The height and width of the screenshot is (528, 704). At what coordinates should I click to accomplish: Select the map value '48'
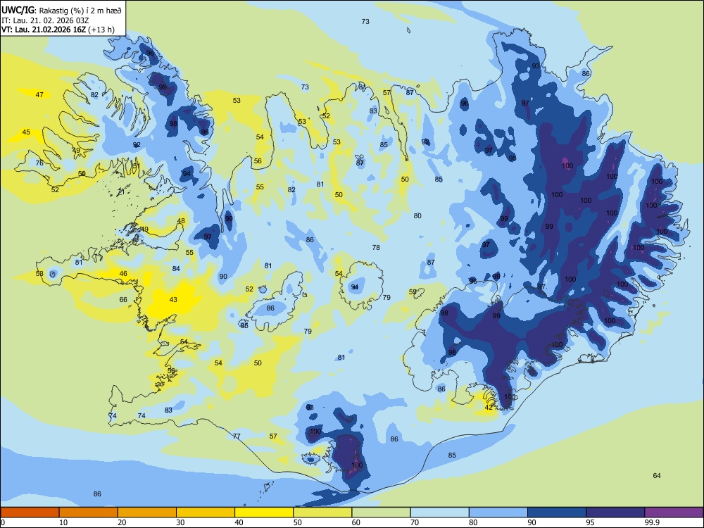(181, 221)
